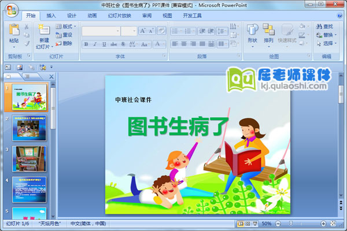This screenshot has width=347, height=231.
Task: Center align text
Action: (x=184, y=44)
